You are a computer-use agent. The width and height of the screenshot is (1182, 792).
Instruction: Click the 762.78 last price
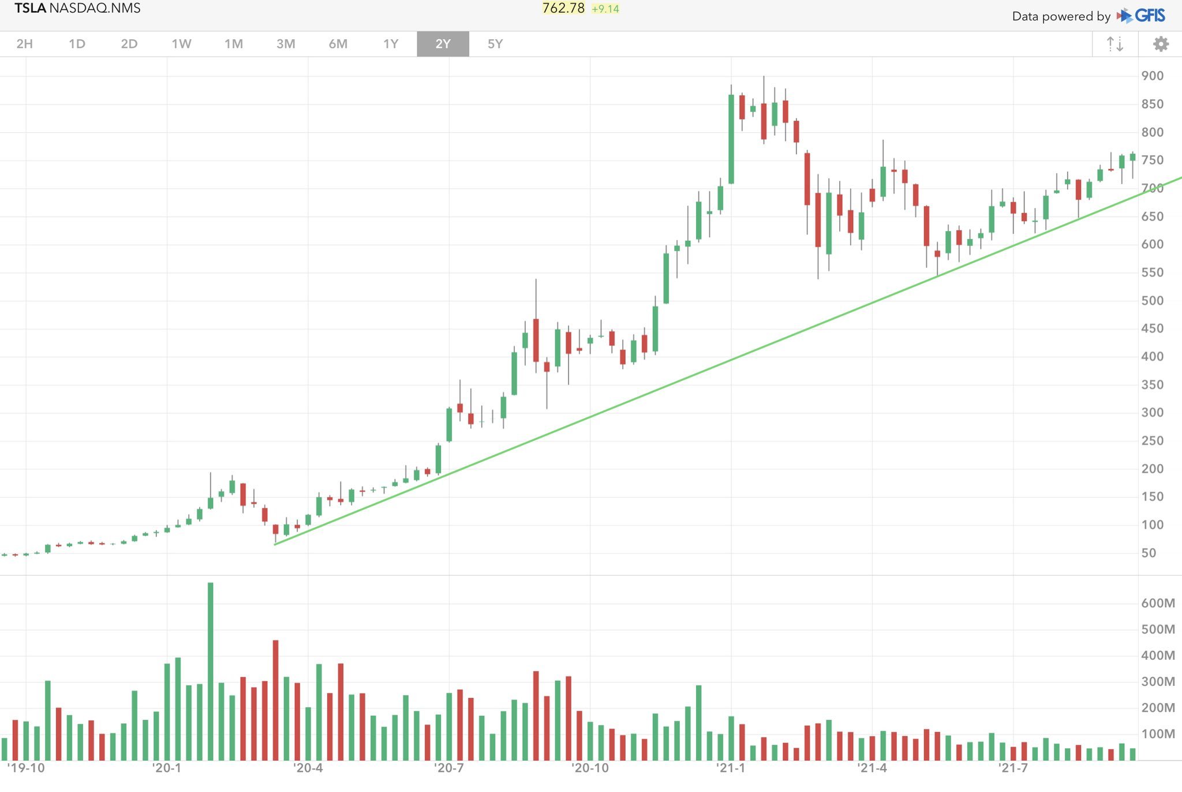click(x=563, y=8)
